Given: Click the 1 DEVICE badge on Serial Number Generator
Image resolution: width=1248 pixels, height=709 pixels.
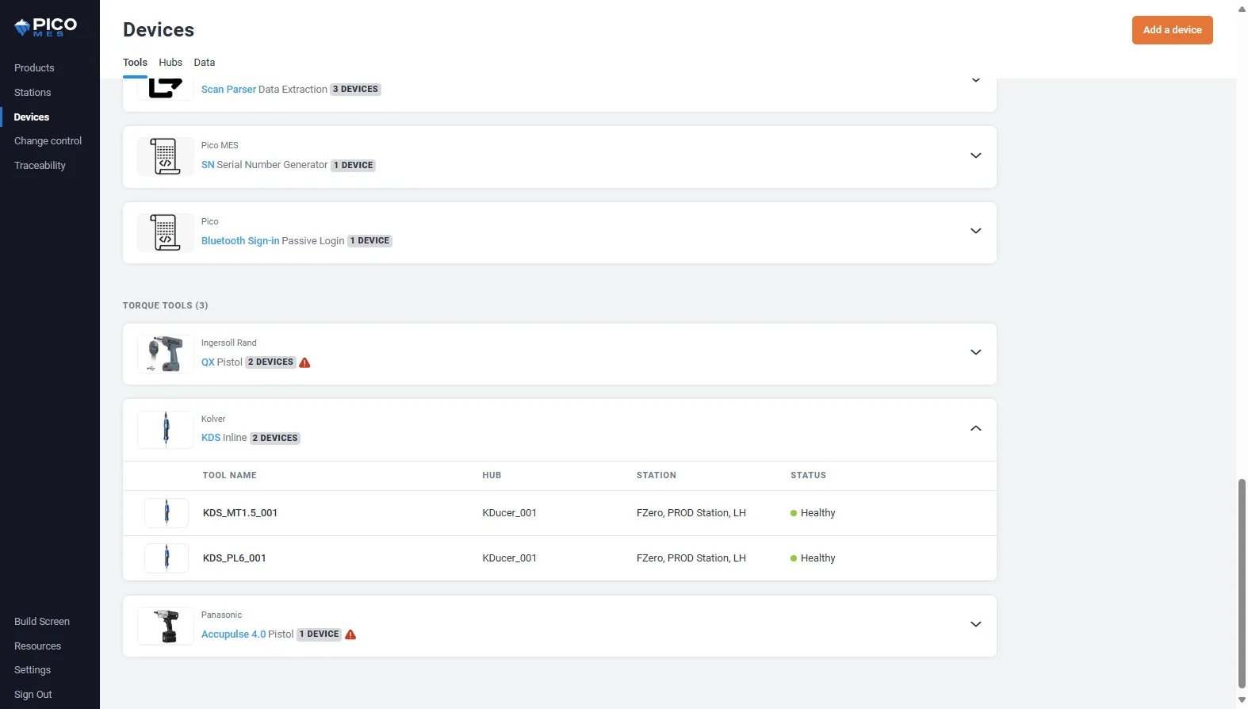Looking at the screenshot, I should (353, 166).
